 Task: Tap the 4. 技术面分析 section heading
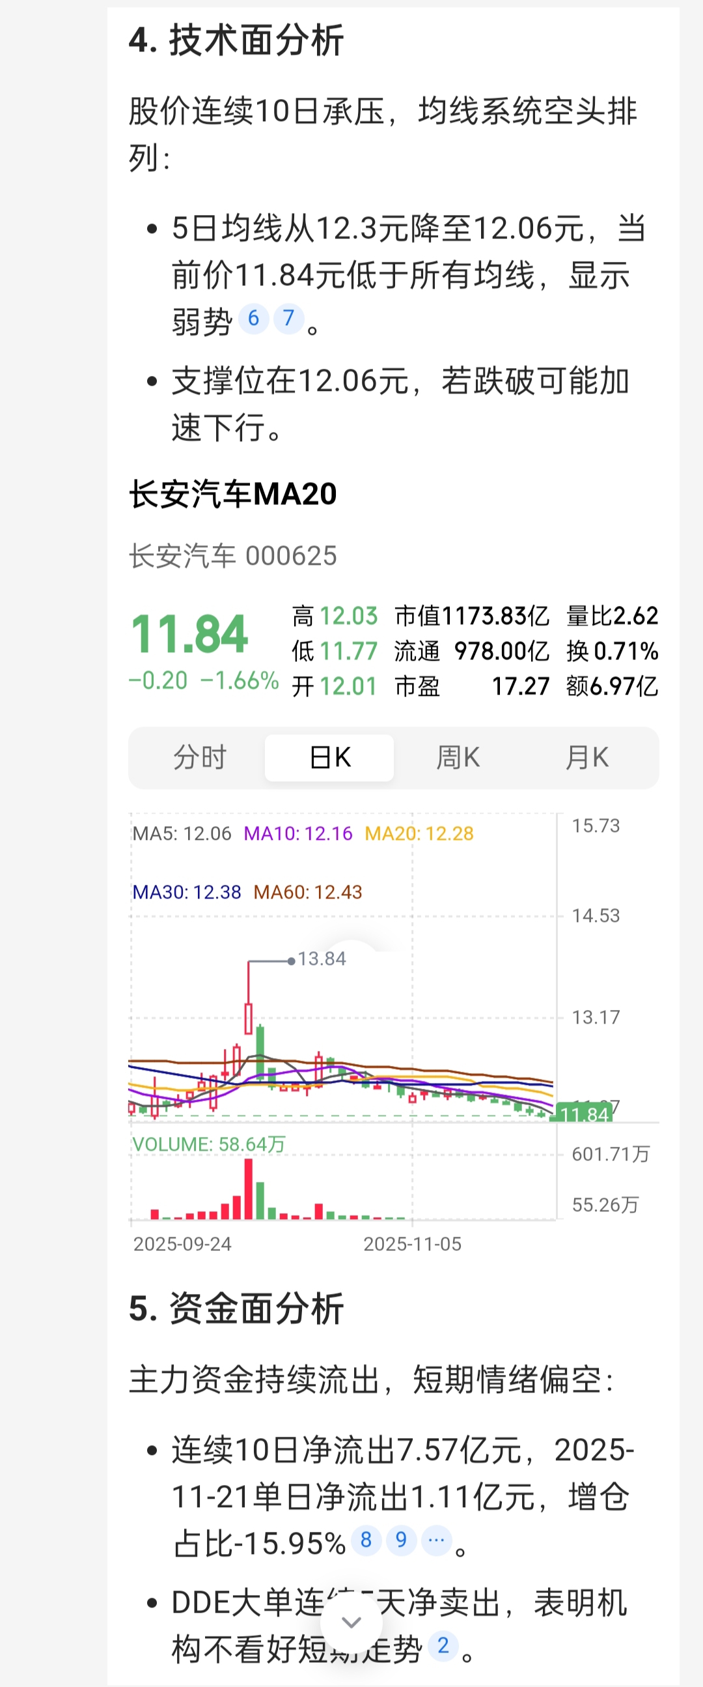click(x=236, y=40)
